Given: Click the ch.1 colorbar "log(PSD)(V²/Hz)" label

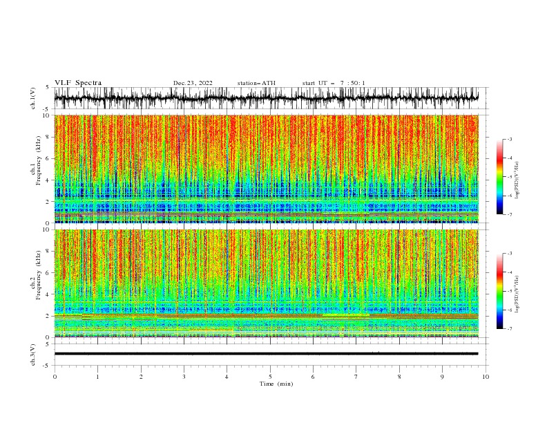Looking at the screenshot, I should 517,180.
